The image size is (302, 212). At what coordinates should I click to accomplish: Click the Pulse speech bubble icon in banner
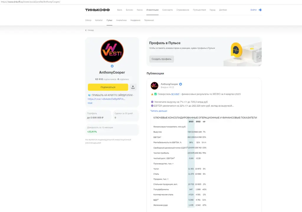coord(236,50)
